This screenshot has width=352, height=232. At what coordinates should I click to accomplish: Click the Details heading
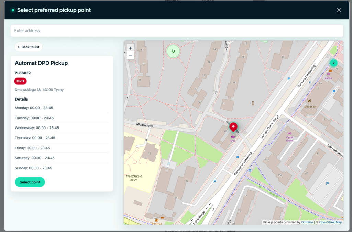click(22, 99)
